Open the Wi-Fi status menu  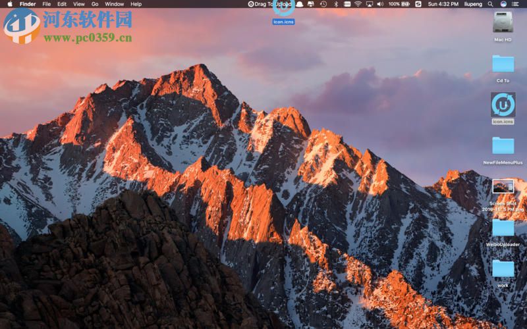[x=358, y=4]
